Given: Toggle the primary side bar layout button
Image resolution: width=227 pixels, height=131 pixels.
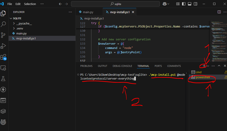Looking at the screenshot, I should pyautogui.click(x=183, y=4).
